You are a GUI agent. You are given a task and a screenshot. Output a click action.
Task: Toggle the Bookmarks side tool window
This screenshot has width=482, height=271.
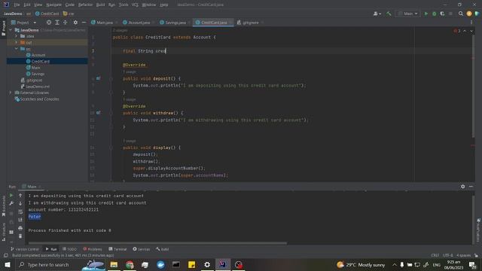[3, 206]
